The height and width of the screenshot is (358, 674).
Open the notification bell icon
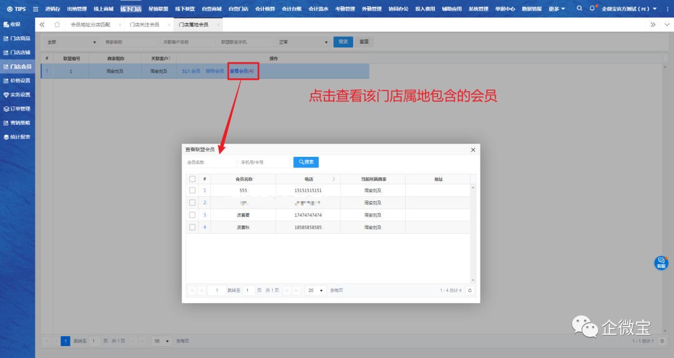tap(592, 9)
